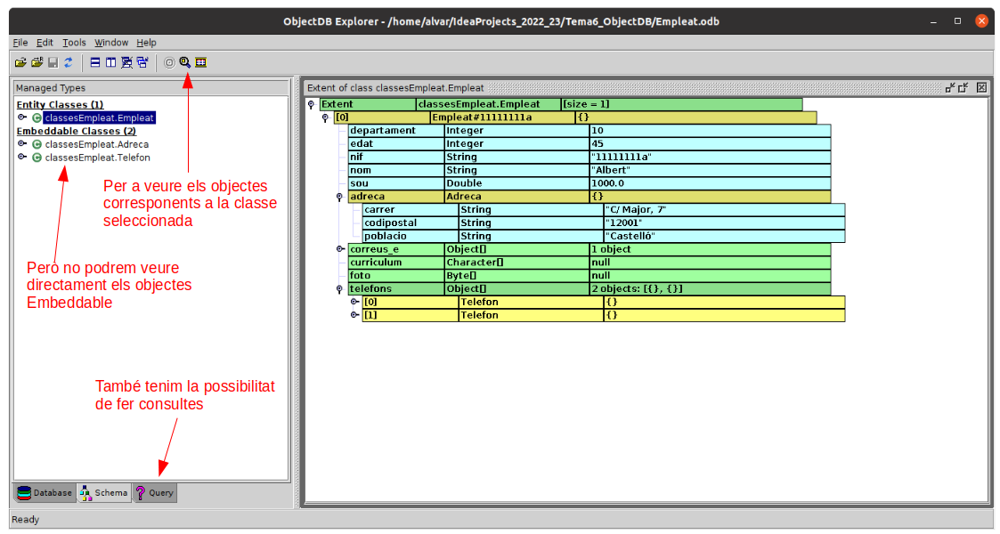Open the Tools menu
Viewport: 1000px width, 534px height.
click(74, 42)
